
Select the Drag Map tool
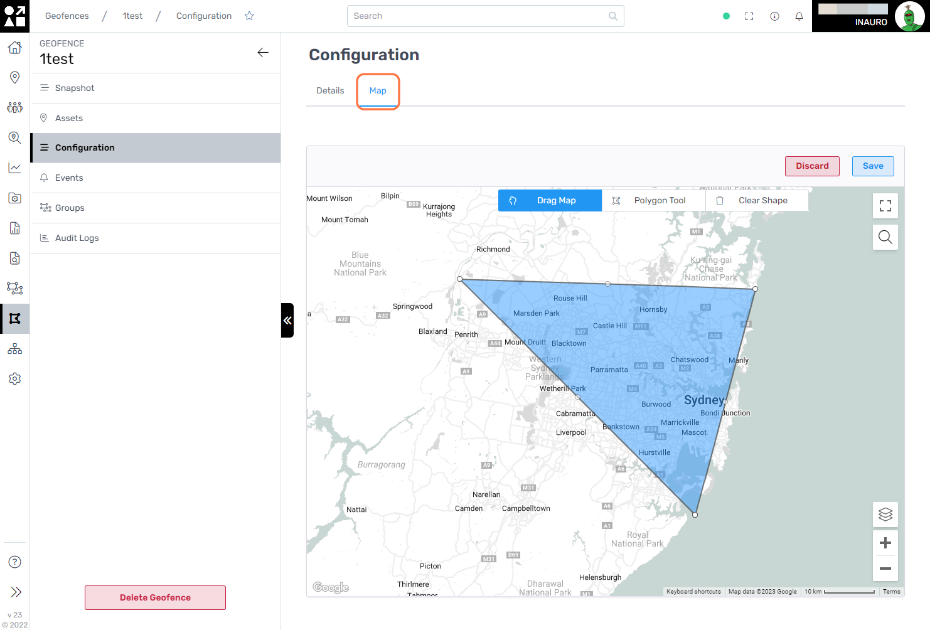550,201
